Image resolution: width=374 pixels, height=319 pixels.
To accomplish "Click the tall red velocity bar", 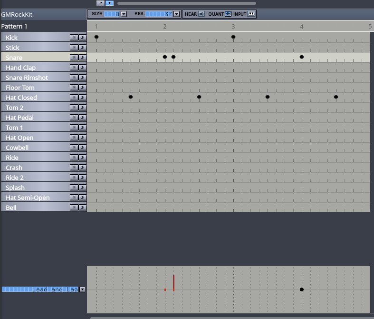I will pos(173,283).
